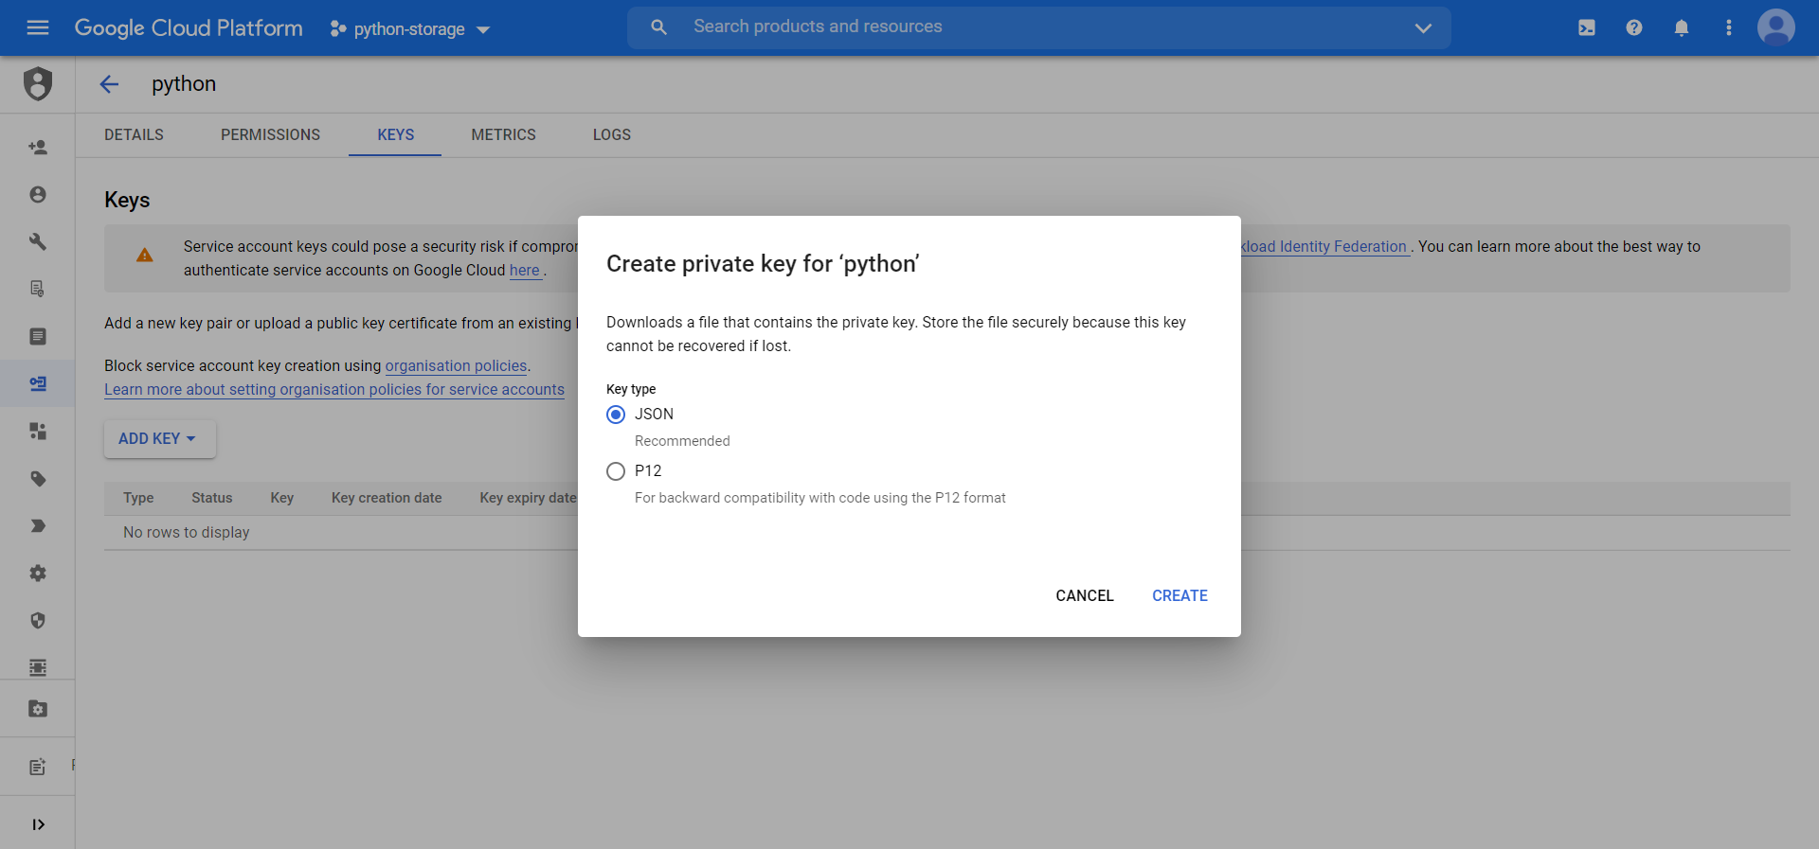Open the python-storage project selector

[x=409, y=29]
